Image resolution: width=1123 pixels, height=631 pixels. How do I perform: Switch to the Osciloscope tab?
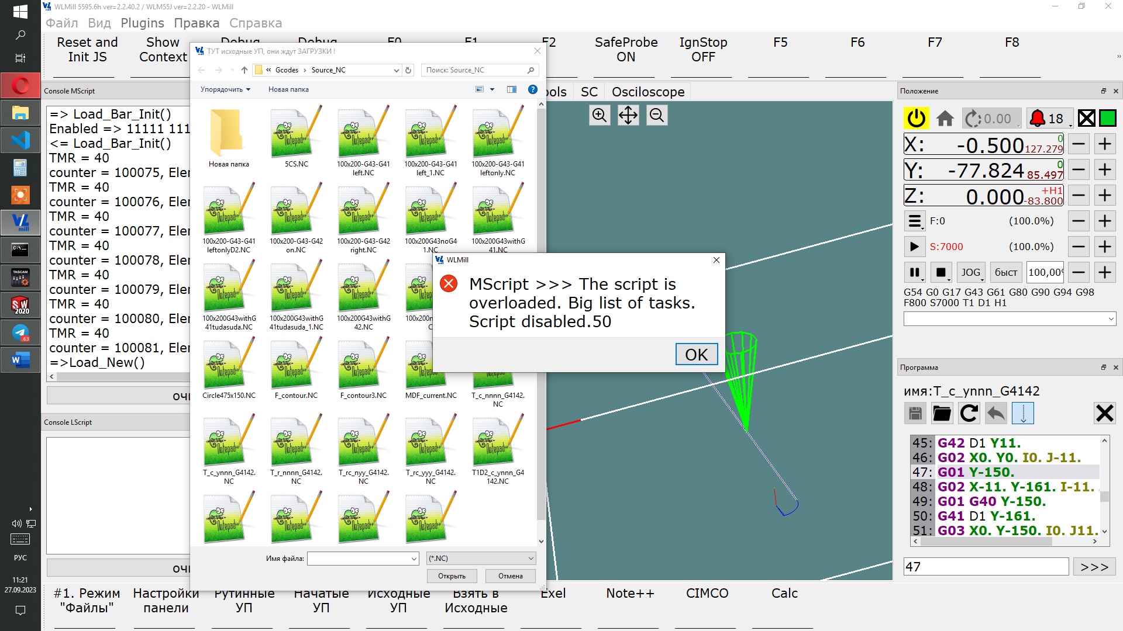[647, 92]
